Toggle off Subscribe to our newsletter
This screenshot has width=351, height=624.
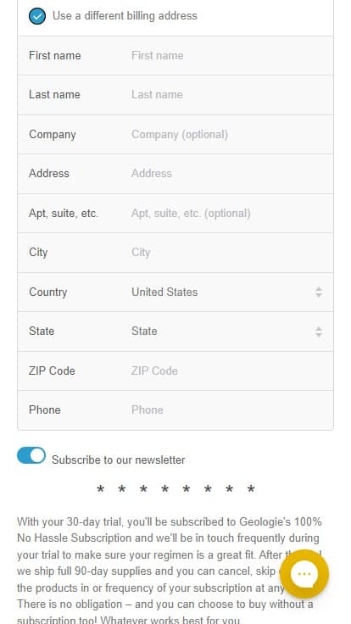31,455
